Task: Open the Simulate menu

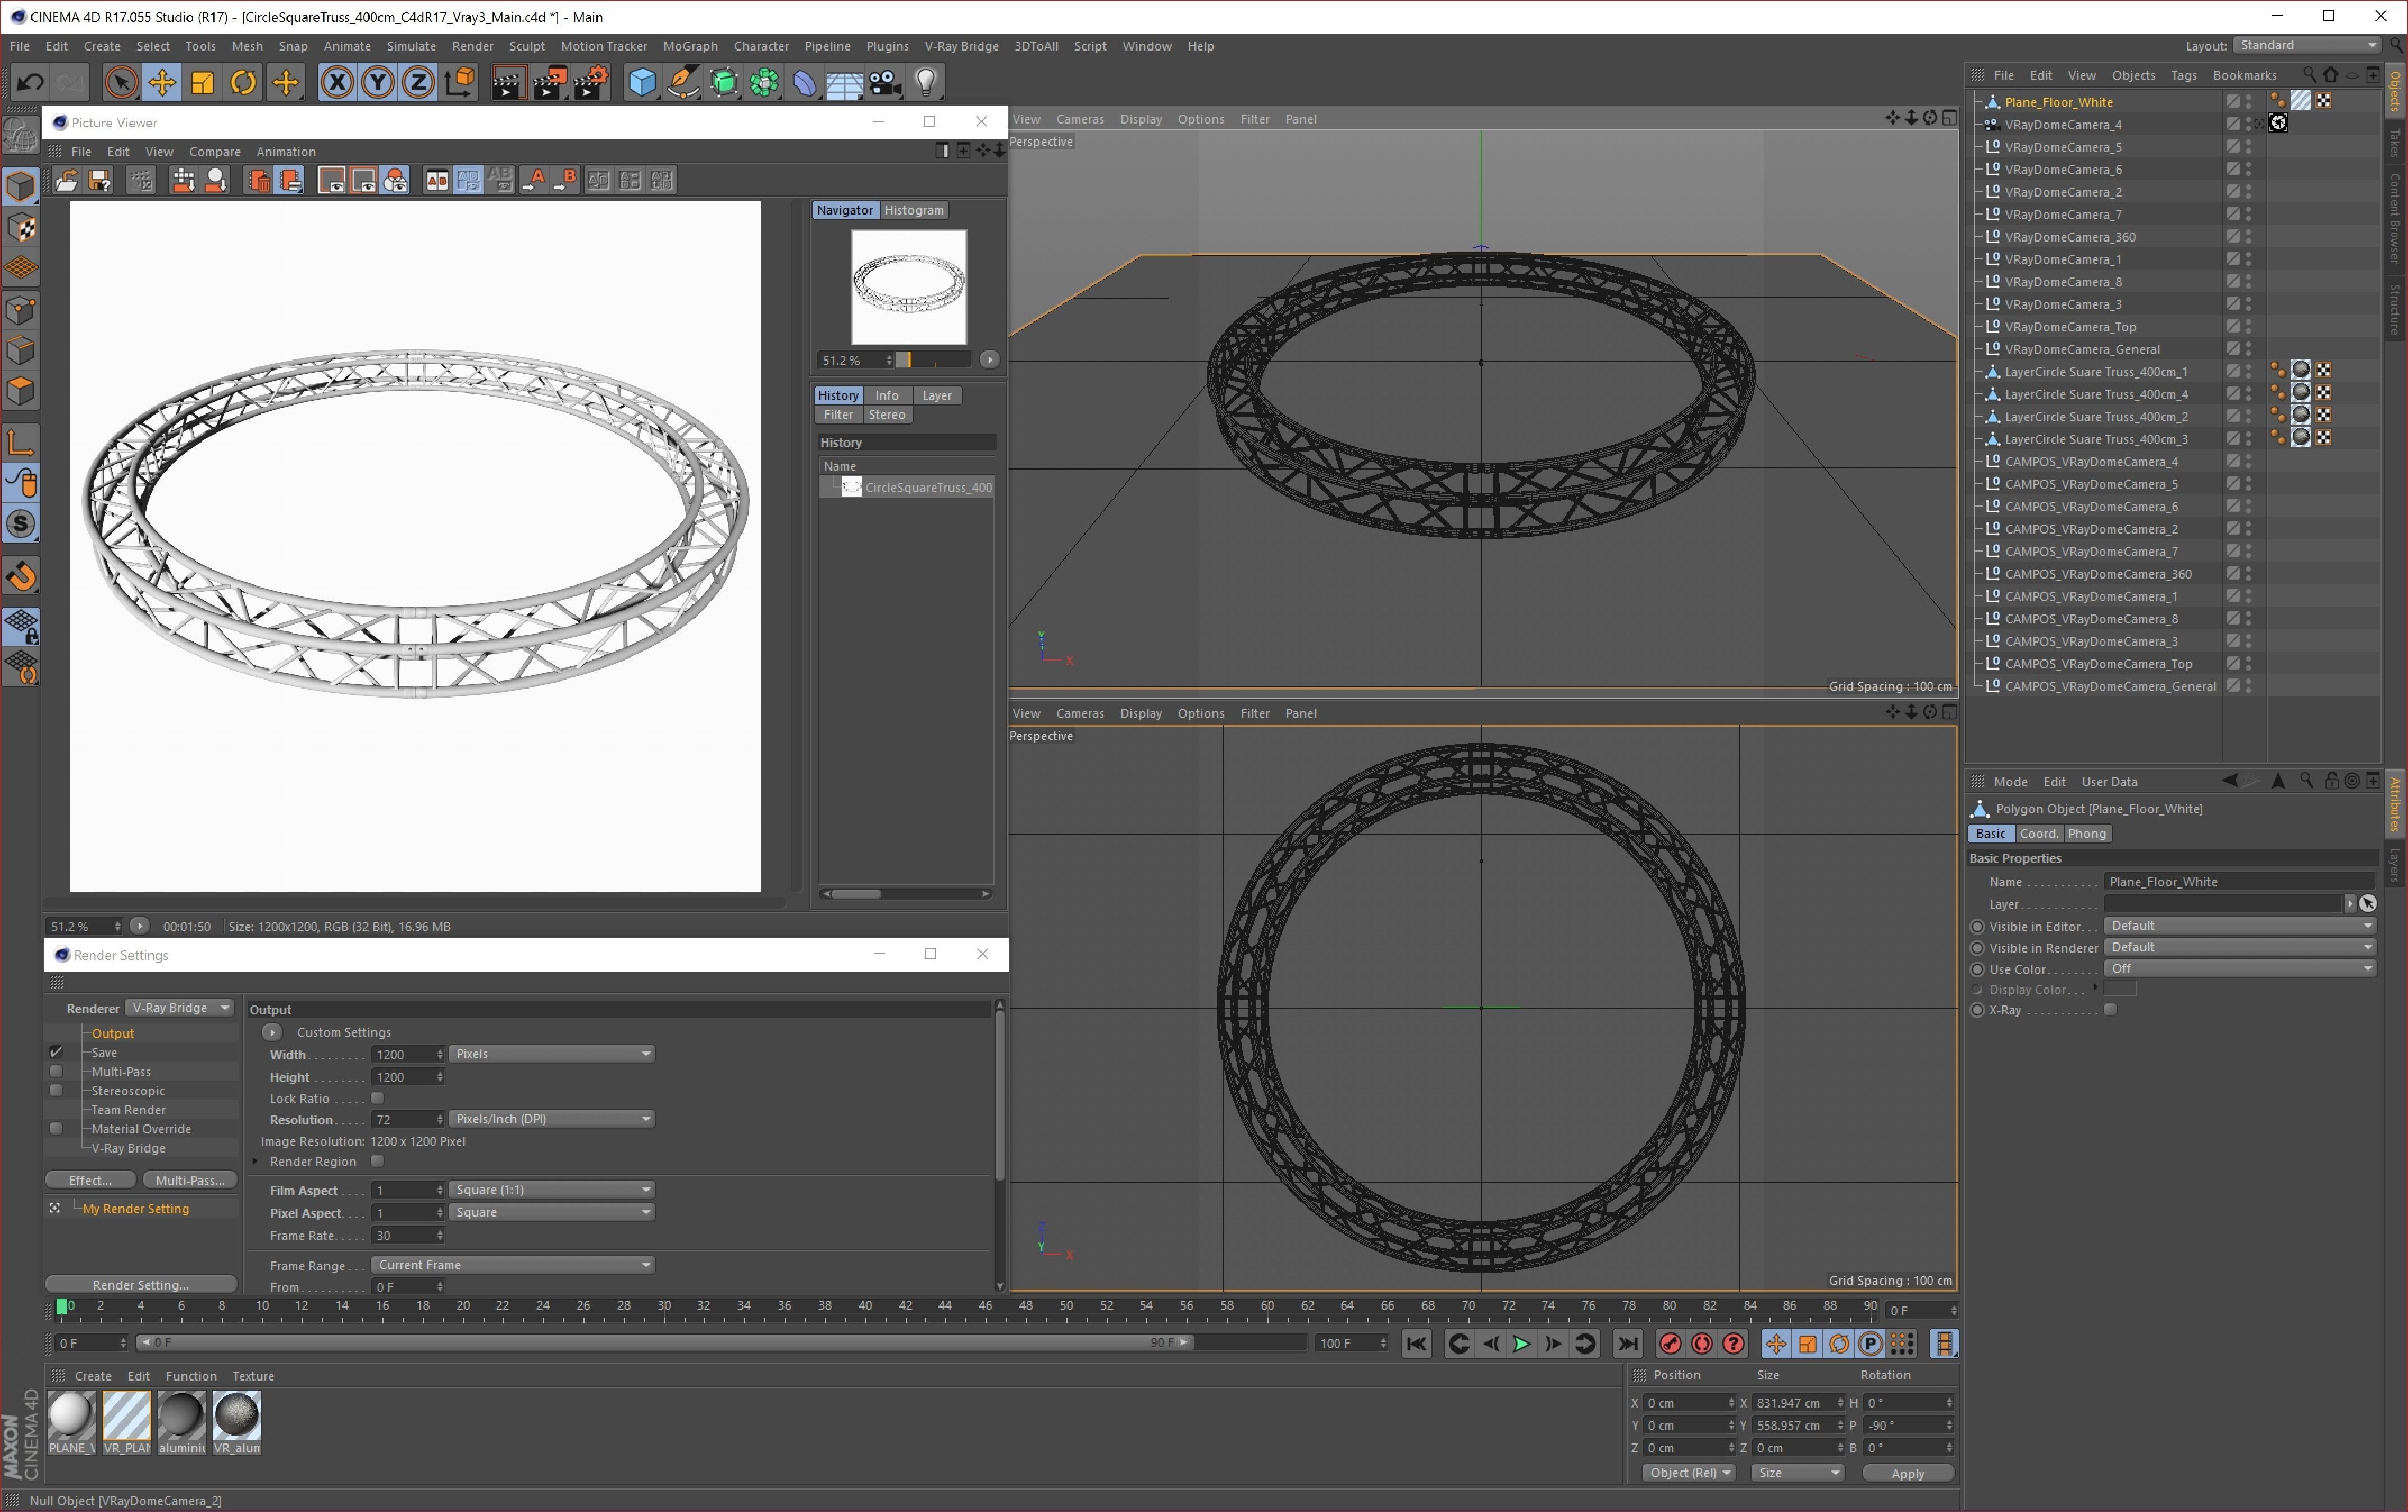Action: pos(411,46)
